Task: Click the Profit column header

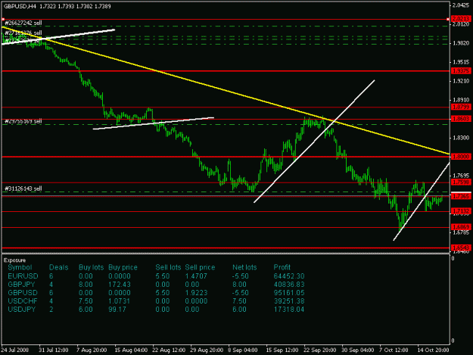Action: coord(282,267)
